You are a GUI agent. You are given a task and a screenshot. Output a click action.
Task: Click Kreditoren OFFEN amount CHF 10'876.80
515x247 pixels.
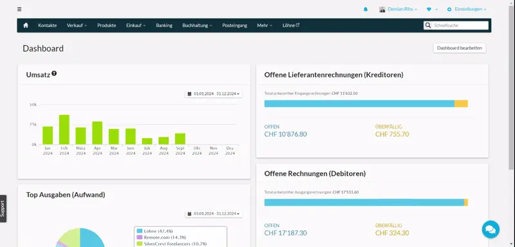(285, 134)
